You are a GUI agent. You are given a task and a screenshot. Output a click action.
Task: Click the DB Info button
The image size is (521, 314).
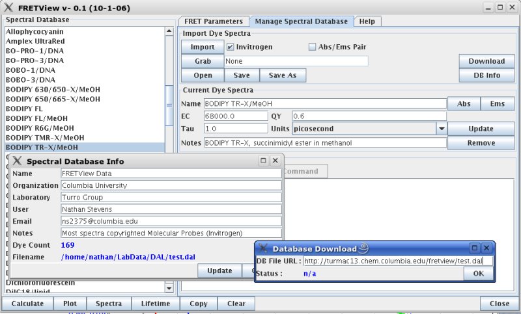[486, 75]
